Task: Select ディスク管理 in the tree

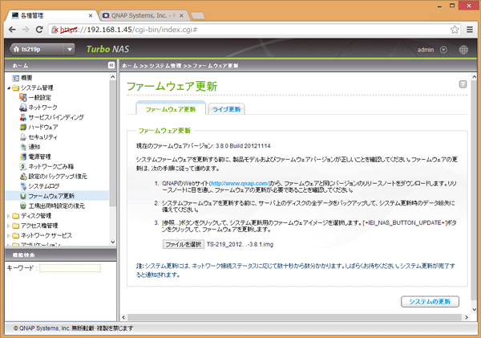Action: point(36,216)
